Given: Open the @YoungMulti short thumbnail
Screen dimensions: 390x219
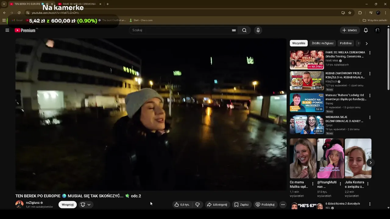Looking at the screenshot, I should point(331,158).
